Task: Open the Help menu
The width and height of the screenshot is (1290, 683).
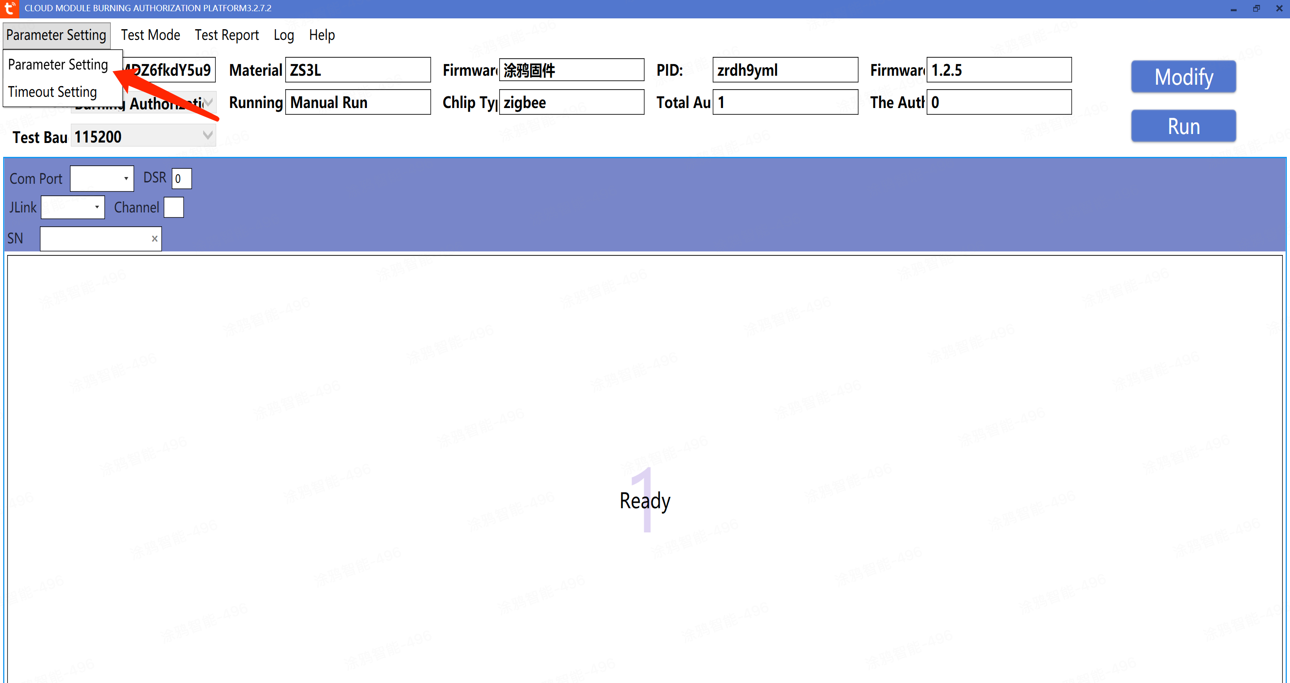Action: (x=322, y=35)
